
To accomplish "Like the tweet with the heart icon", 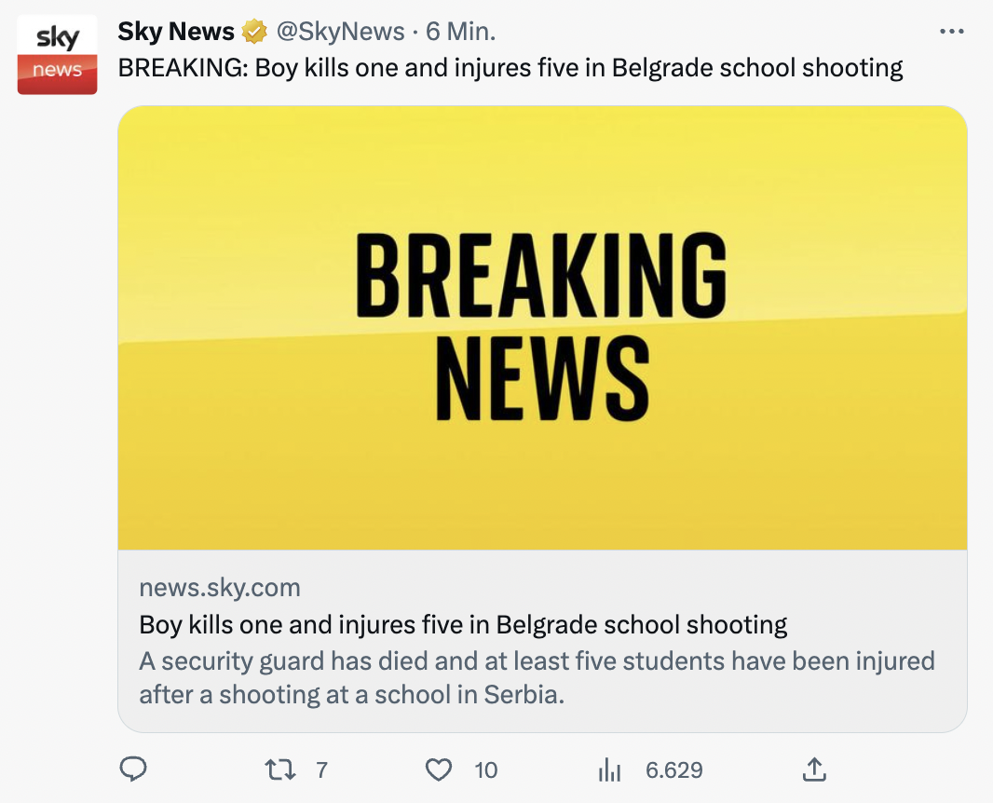I will pos(438,769).
